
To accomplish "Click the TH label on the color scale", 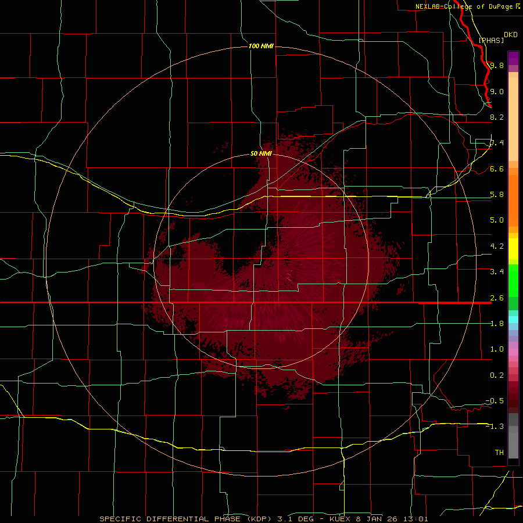I will pyautogui.click(x=499, y=453).
